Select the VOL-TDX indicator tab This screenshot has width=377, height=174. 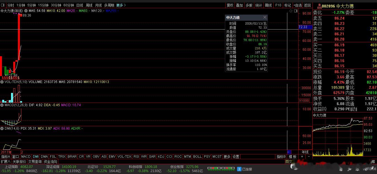(x=124, y=157)
